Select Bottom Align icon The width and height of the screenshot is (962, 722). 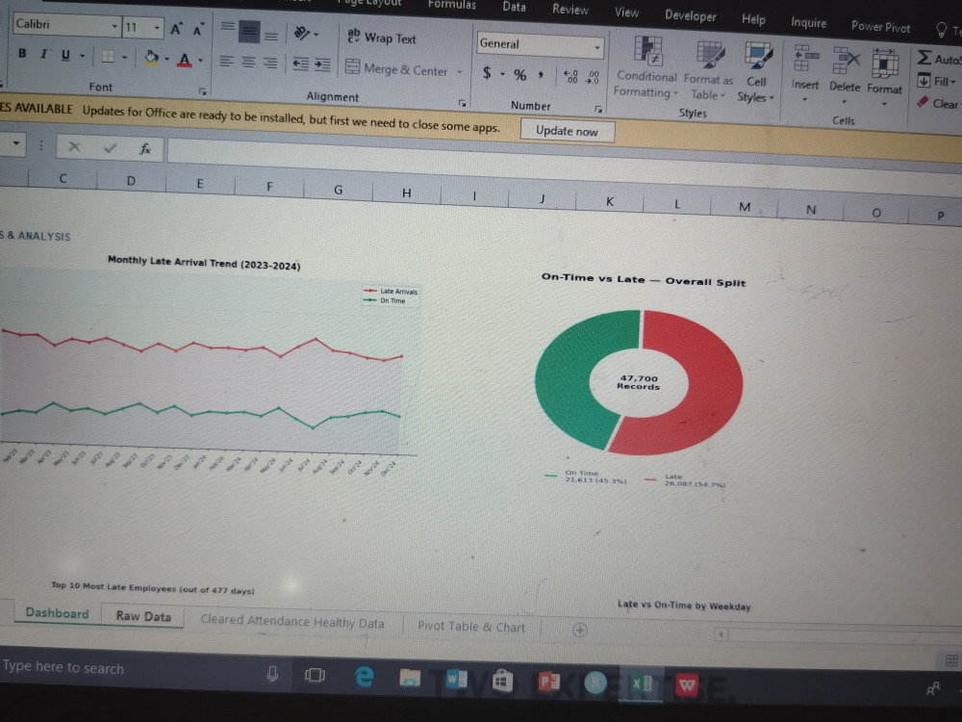[x=271, y=37]
